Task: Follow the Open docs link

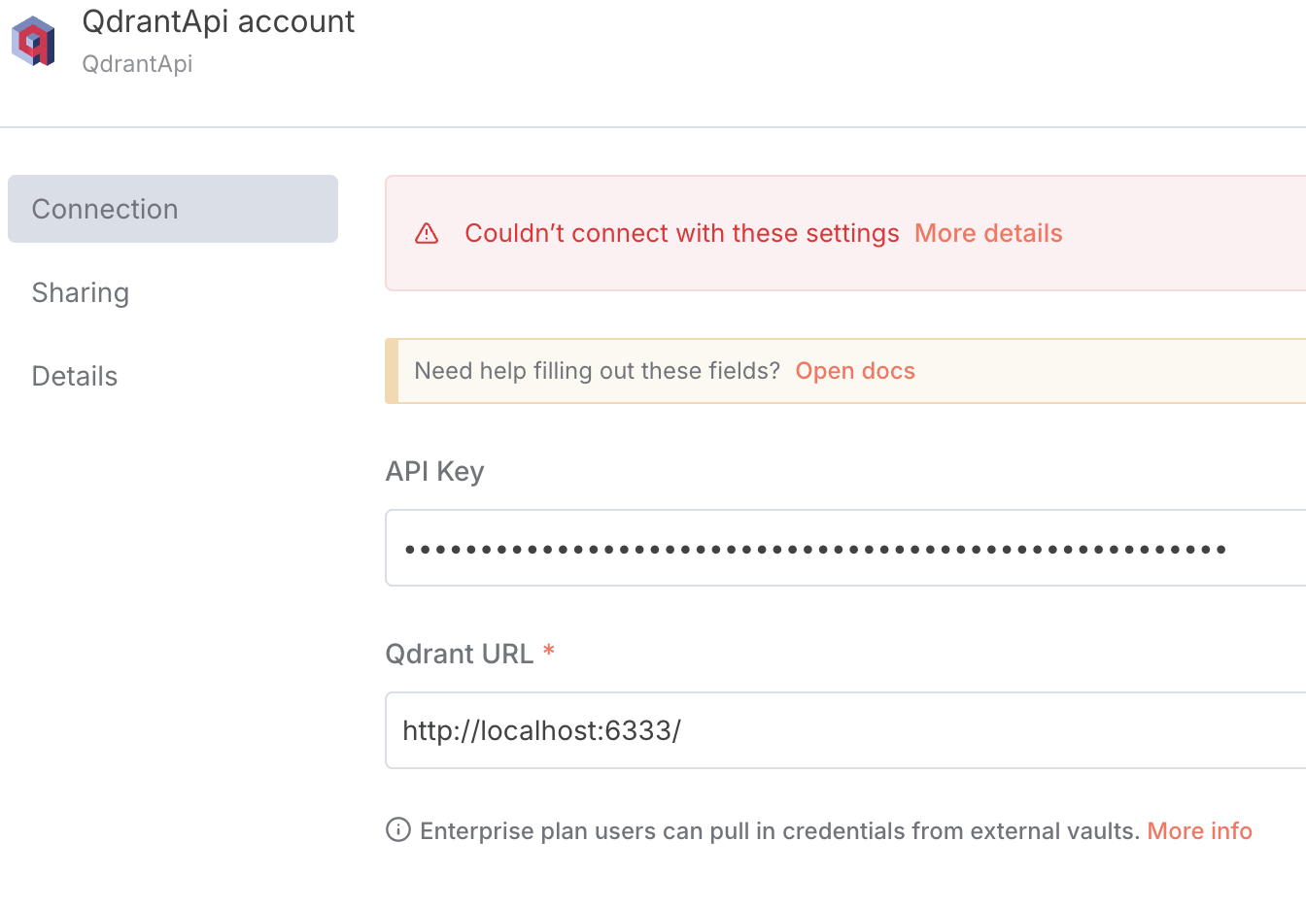Action: pos(855,371)
